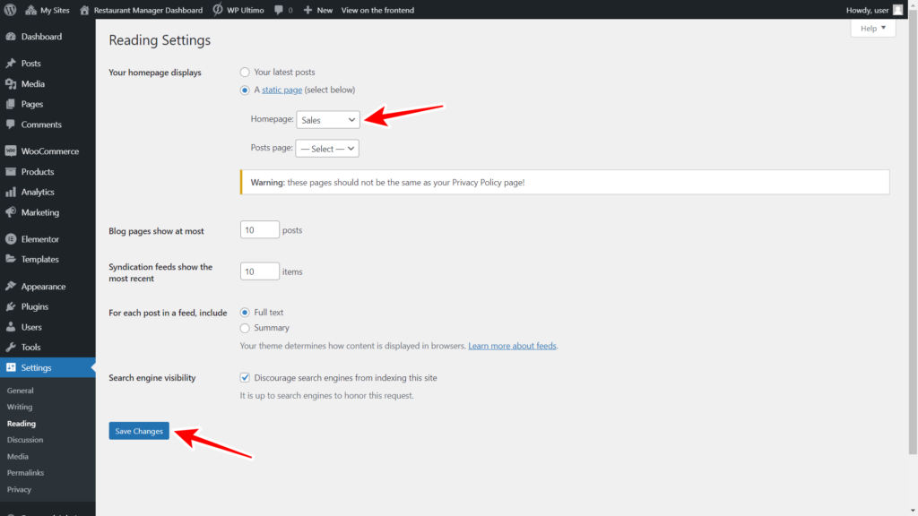The width and height of the screenshot is (918, 516).
Task: Click the Save Changes button
Action: point(138,430)
